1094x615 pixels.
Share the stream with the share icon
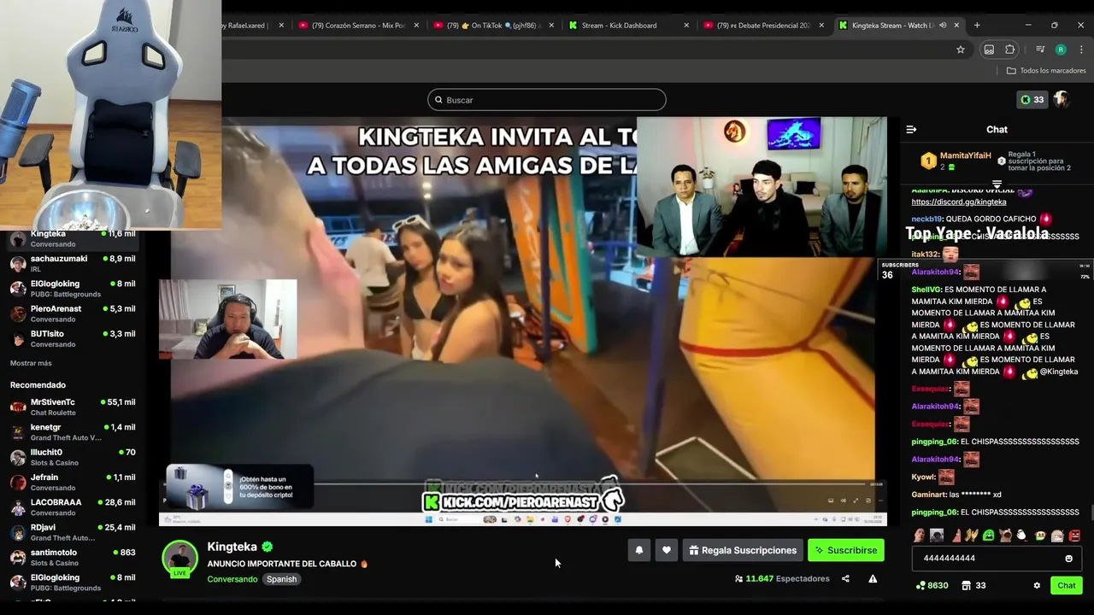(845, 578)
